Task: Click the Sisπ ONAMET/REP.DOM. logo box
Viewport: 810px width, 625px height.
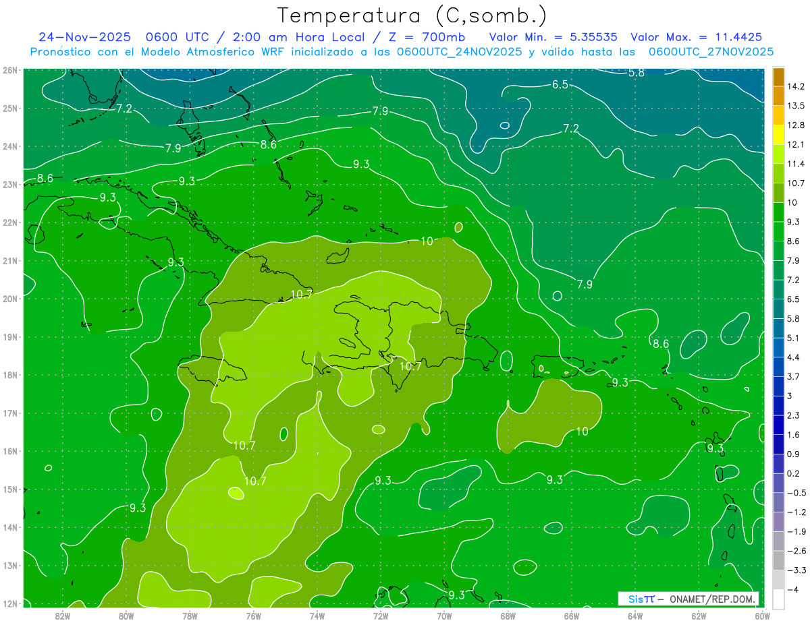Action: 688,599
